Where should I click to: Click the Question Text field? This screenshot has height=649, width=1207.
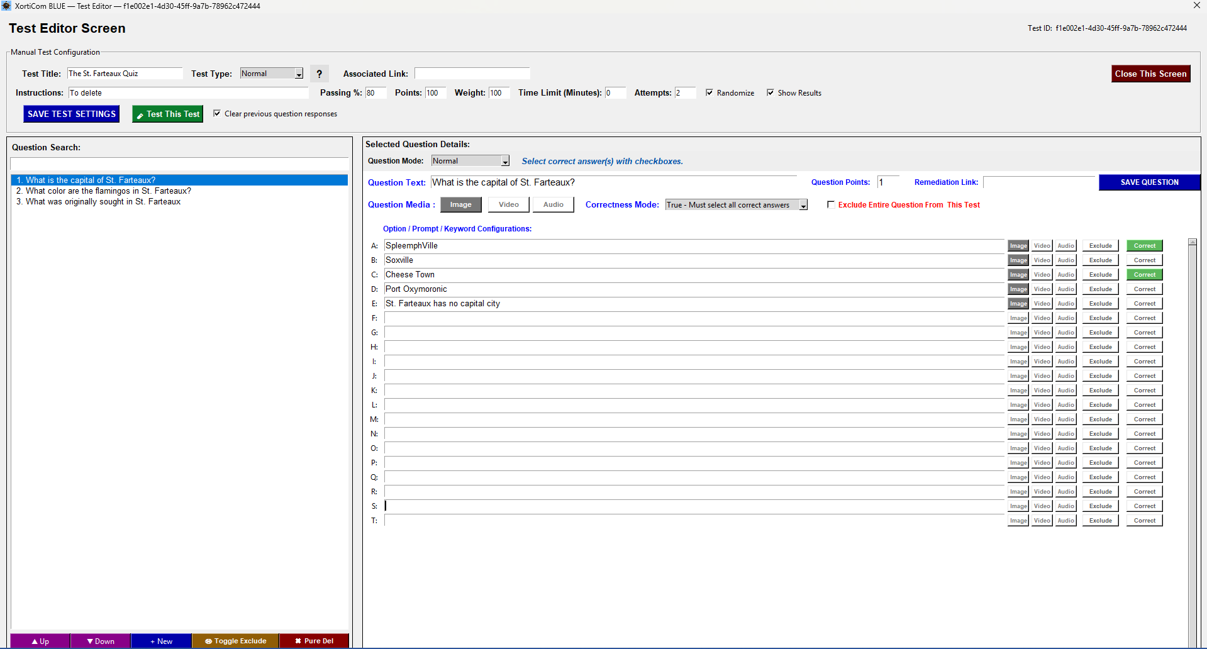614,182
